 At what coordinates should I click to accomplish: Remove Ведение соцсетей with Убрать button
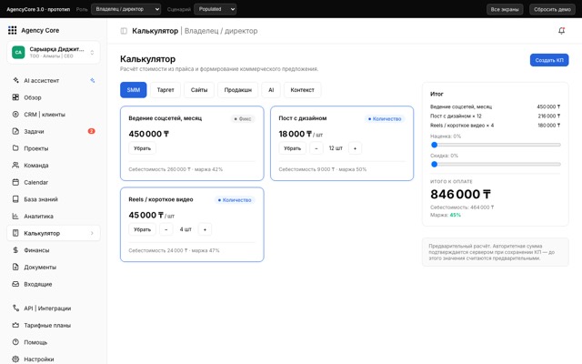(142, 148)
